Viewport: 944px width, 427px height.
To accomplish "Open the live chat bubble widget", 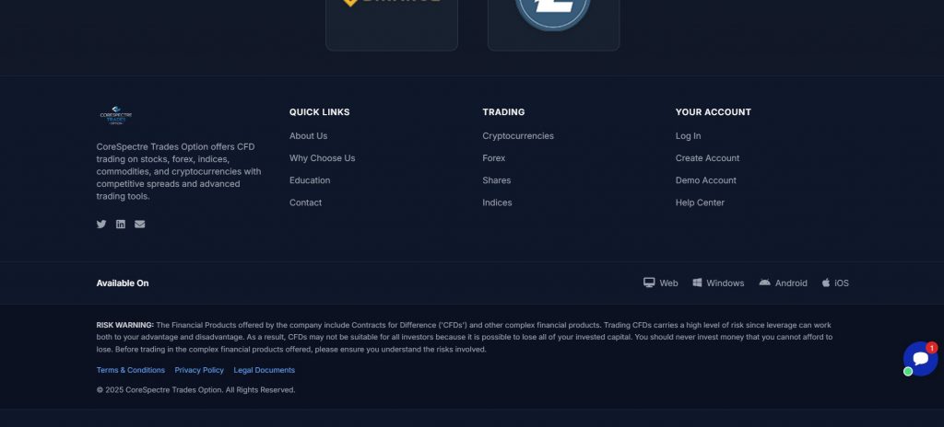I will (919, 358).
